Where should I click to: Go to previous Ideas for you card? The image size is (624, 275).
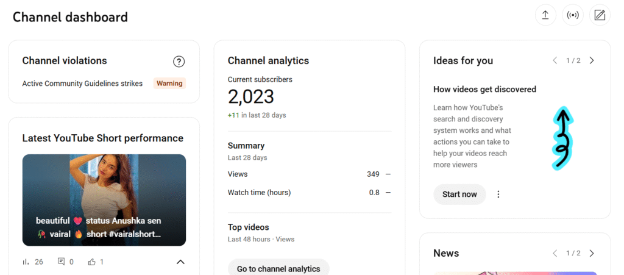point(555,60)
